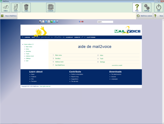Open article 7 Quit Mail2Voice link
The width and height of the screenshot is (164, 124).
click(60, 65)
